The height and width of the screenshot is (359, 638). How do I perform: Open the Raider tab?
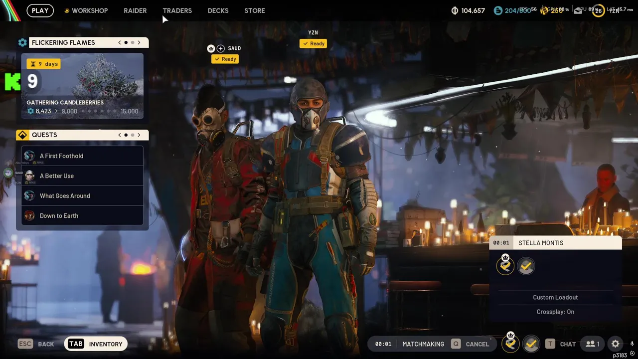point(135,10)
